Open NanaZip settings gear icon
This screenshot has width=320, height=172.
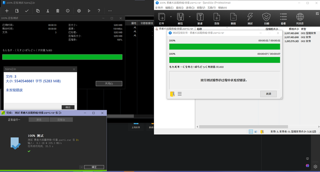[79, 11]
